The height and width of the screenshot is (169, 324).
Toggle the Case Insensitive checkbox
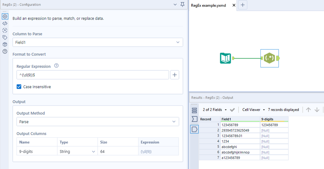point(19,87)
